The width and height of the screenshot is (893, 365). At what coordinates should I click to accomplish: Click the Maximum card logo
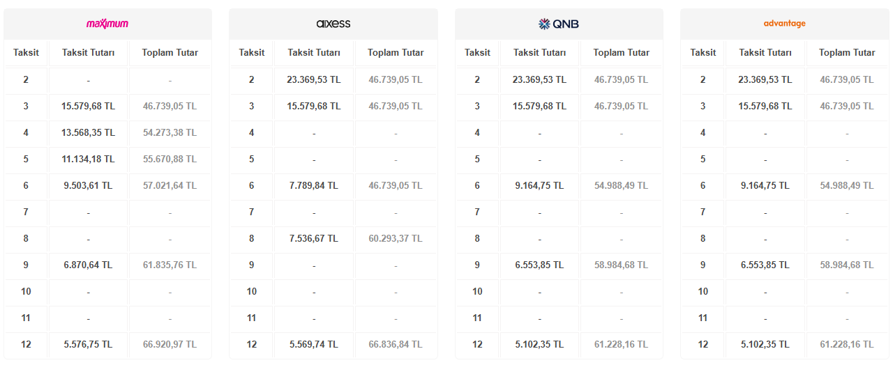point(107,24)
